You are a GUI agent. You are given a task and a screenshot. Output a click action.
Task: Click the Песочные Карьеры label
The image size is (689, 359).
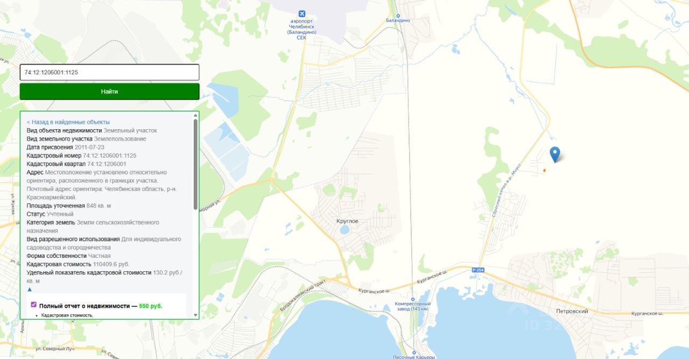pos(413,356)
